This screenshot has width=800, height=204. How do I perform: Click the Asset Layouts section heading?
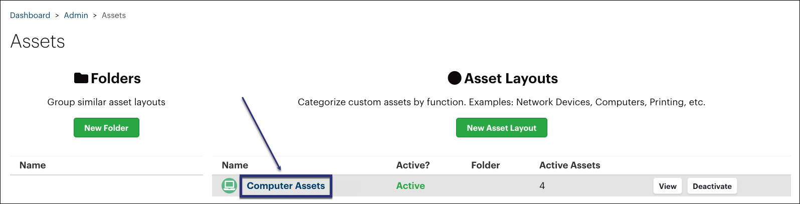(511, 78)
